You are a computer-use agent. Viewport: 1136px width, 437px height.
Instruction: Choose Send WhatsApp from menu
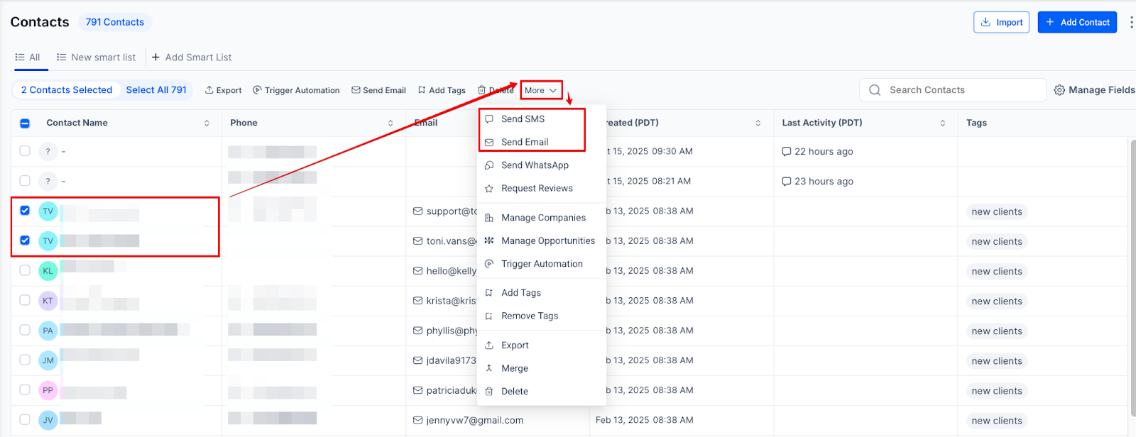click(541, 165)
